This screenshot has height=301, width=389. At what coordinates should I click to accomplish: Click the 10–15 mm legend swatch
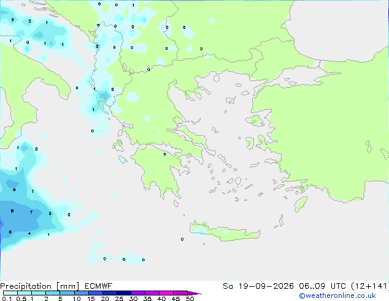81,293
